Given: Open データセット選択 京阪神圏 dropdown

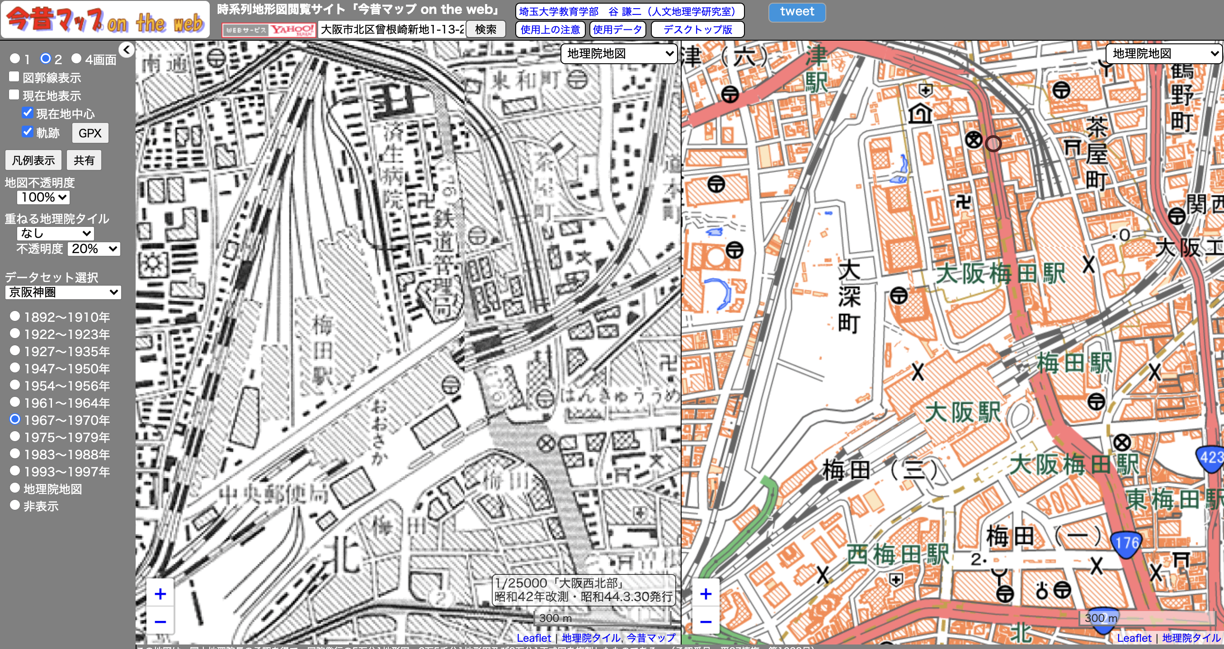Looking at the screenshot, I should click(63, 292).
